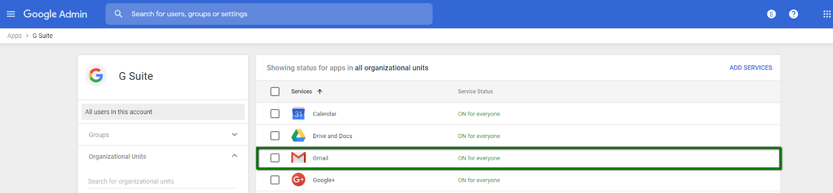Click the Calendar service icon
Image resolution: width=833 pixels, height=193 pixels.
click(x=298, y=114)
